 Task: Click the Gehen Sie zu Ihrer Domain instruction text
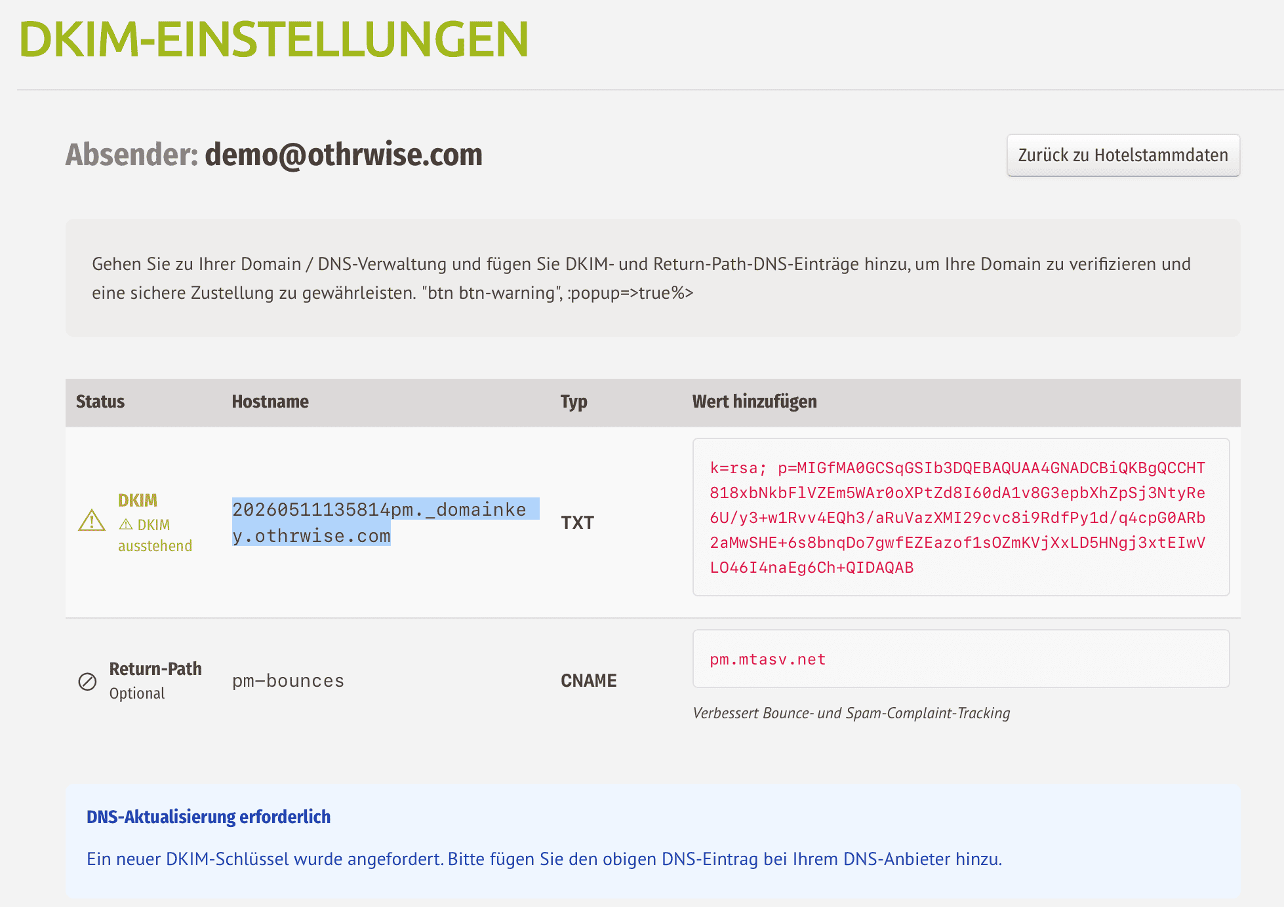tap(641, 279)
